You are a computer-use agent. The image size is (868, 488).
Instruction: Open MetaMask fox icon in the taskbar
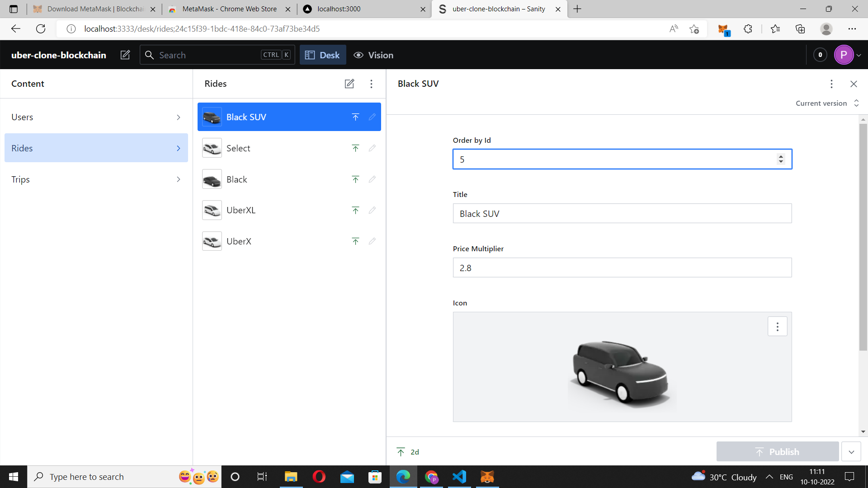(x=487, y=477)
